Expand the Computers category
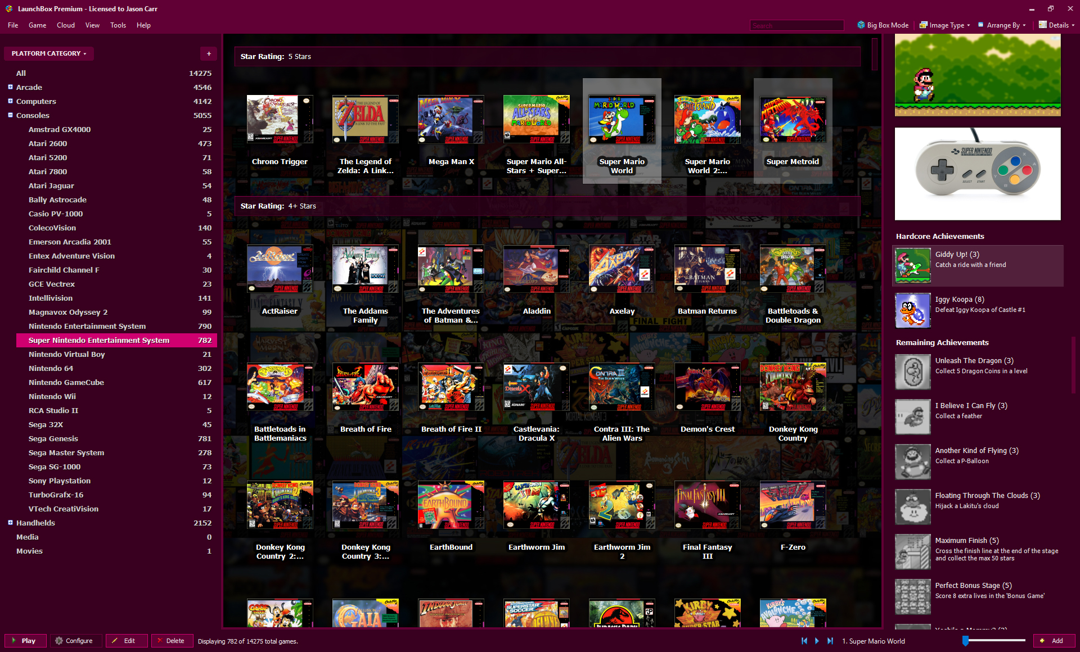The height and width of the screenshot is (652, 1080). click(10, 101)
